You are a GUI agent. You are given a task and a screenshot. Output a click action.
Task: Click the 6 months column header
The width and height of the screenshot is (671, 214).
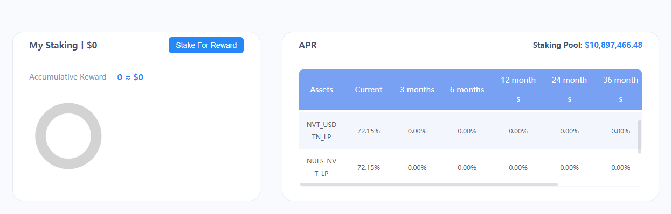[467, 90]
